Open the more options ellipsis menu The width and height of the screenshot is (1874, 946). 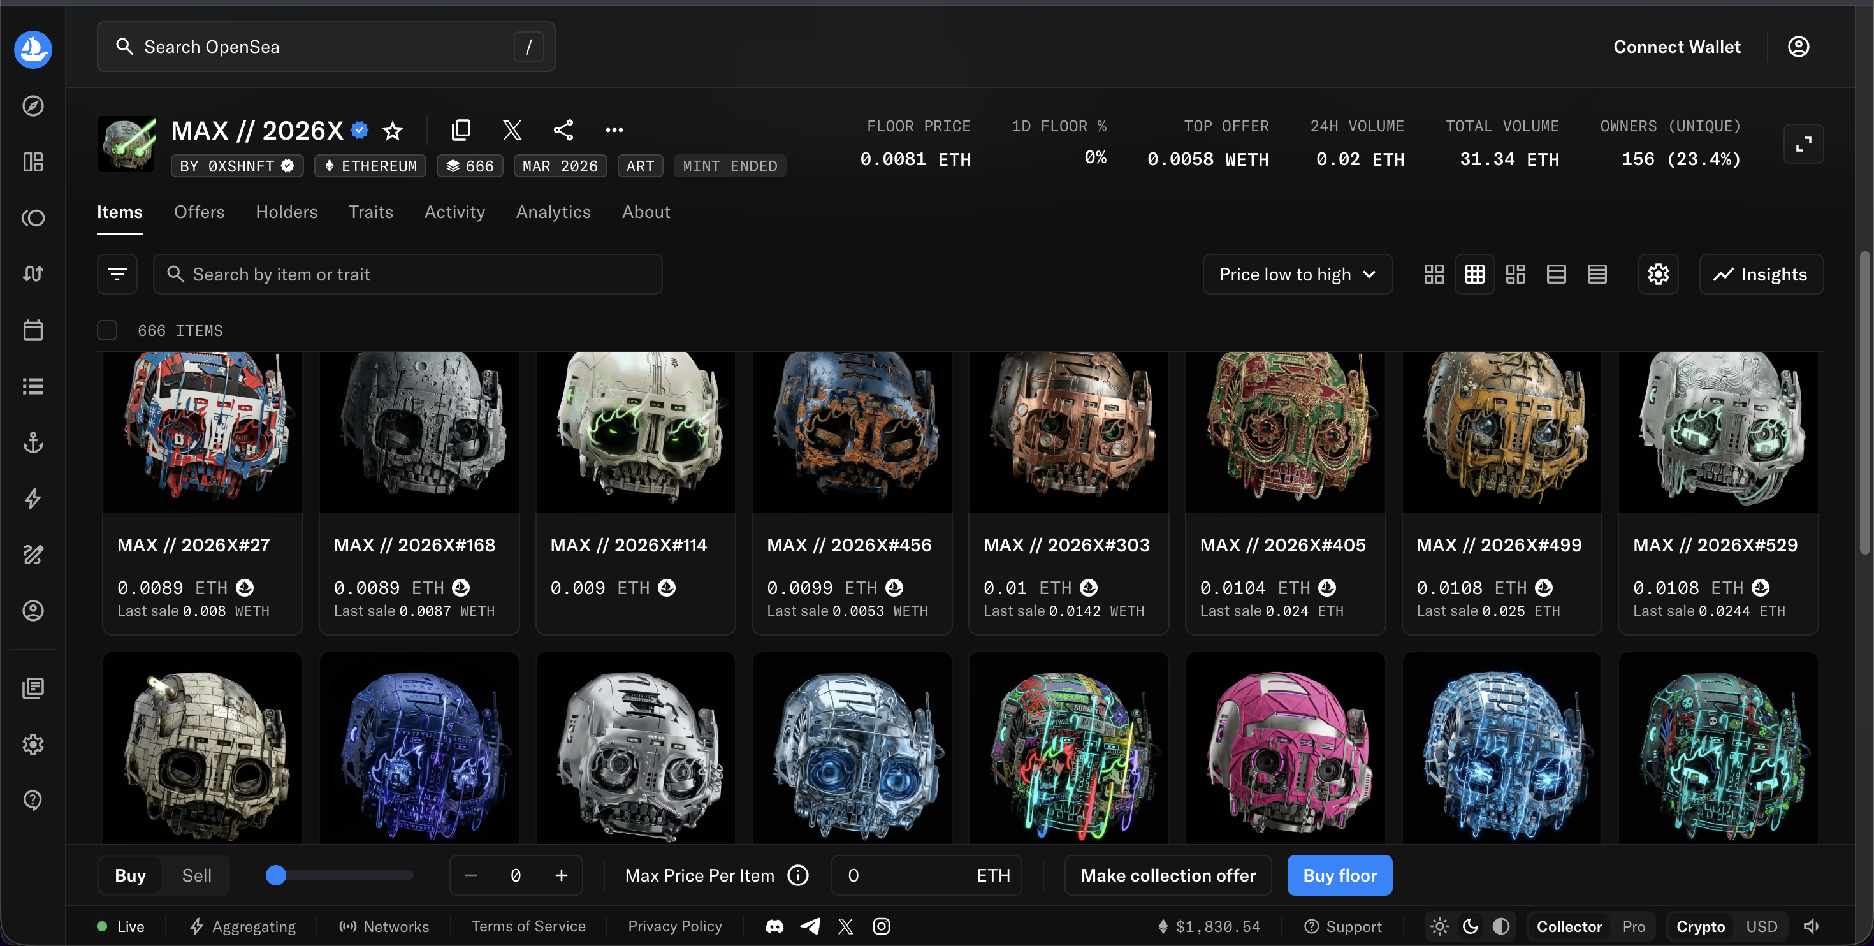point(614,130)
